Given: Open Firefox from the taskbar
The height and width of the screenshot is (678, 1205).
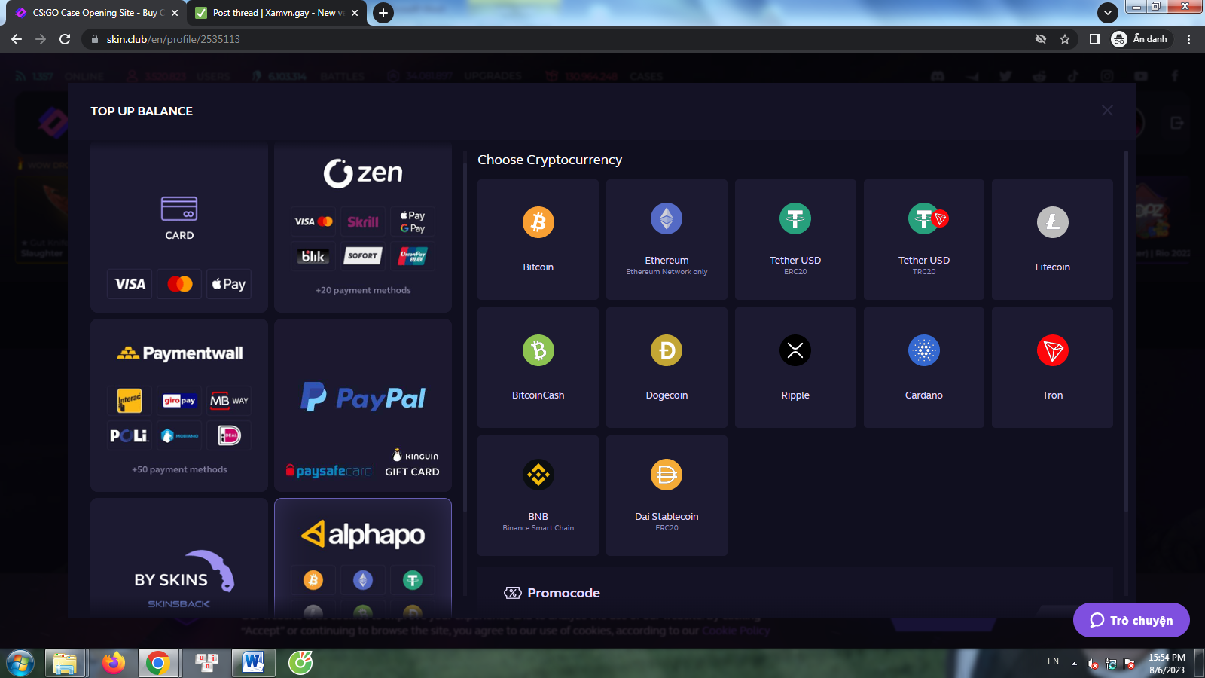Looking at the screenshot, I should tap(114, 663).
